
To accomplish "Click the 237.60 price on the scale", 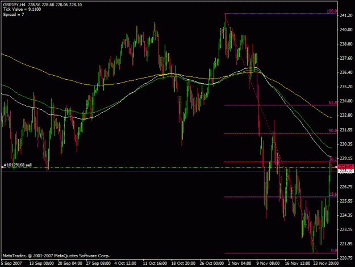I will click(346, 58).
